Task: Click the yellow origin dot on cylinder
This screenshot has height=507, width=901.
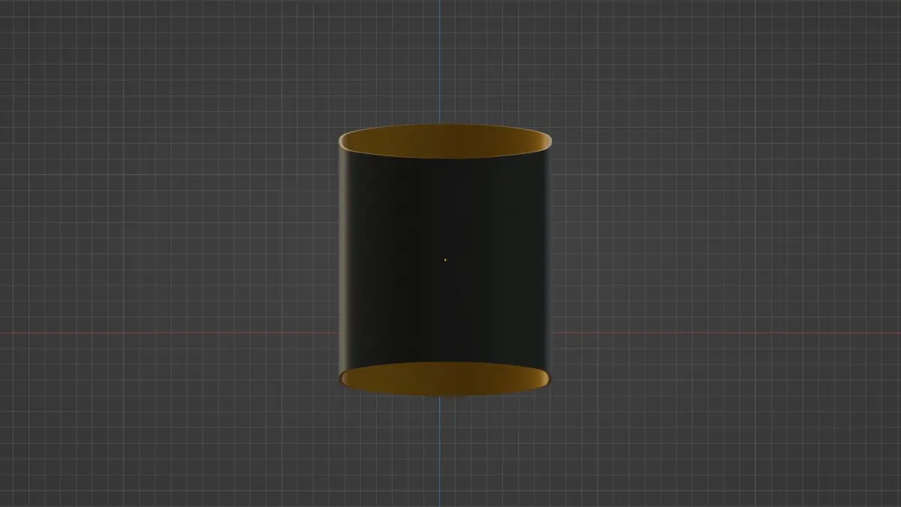Action: click(x=445, y=260)
